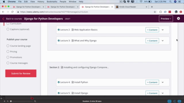Image resolution: width=184 pixels, height=103 pixels.
Task: Click the Apple menu icon
Action: pos(4,1)
